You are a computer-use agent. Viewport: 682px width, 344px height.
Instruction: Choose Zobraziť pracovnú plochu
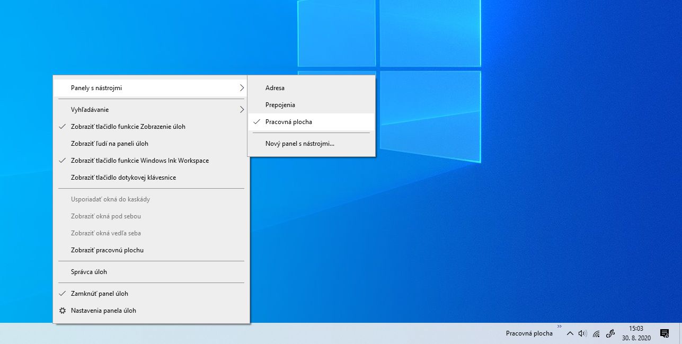pyautogui.click(x=151, y=250)
